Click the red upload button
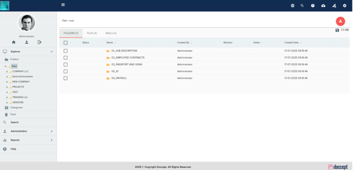 point(340,21)
